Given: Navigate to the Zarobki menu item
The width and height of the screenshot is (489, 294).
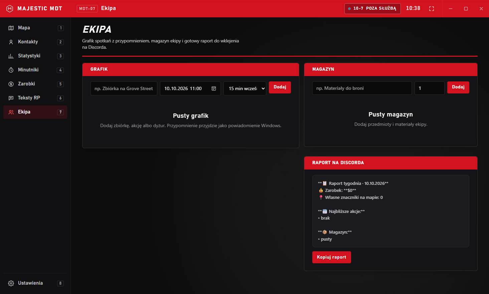Looking at the screenshot, I should (x=35, y=84).
